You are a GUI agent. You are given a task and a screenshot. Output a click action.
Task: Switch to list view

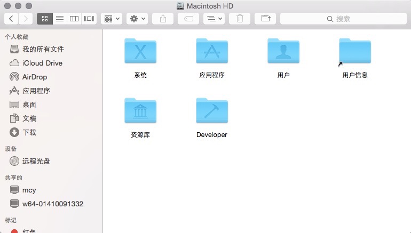[60, 19]
